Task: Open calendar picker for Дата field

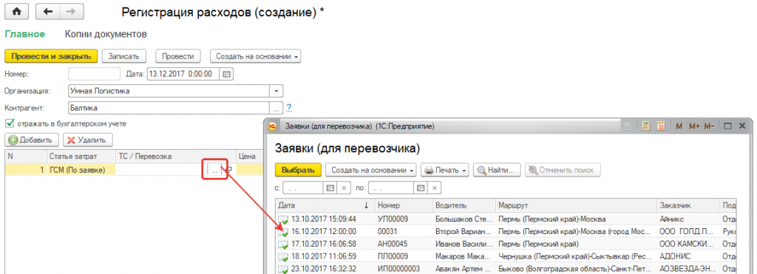Action: pyautogui.click(x=226, y=74)
